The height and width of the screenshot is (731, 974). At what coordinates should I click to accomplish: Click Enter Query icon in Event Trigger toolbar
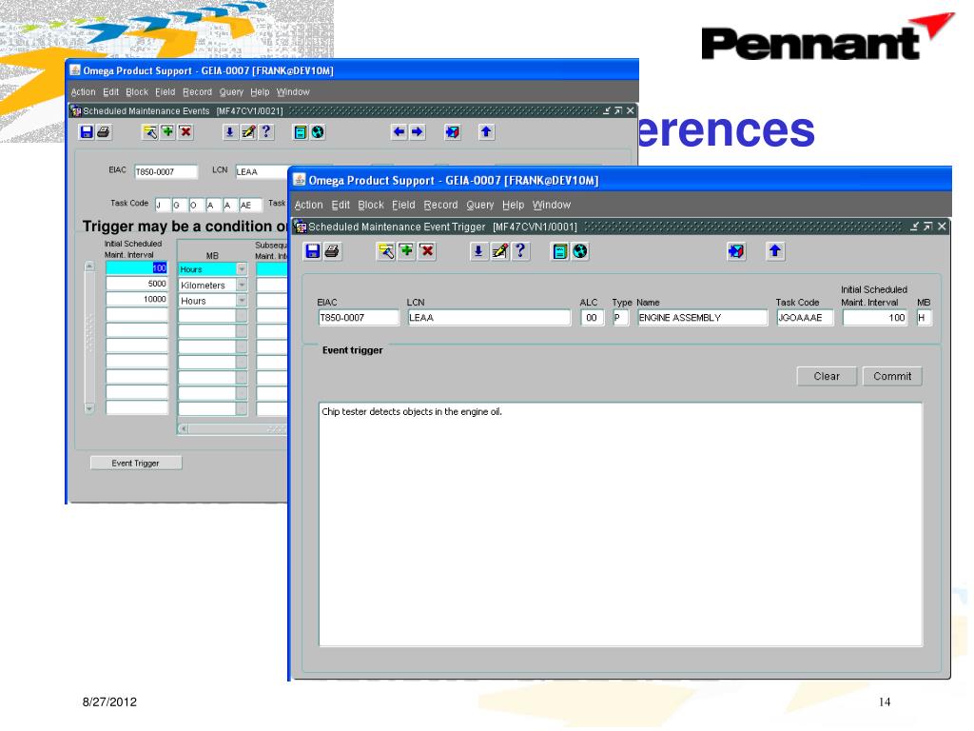pos(386,251)
